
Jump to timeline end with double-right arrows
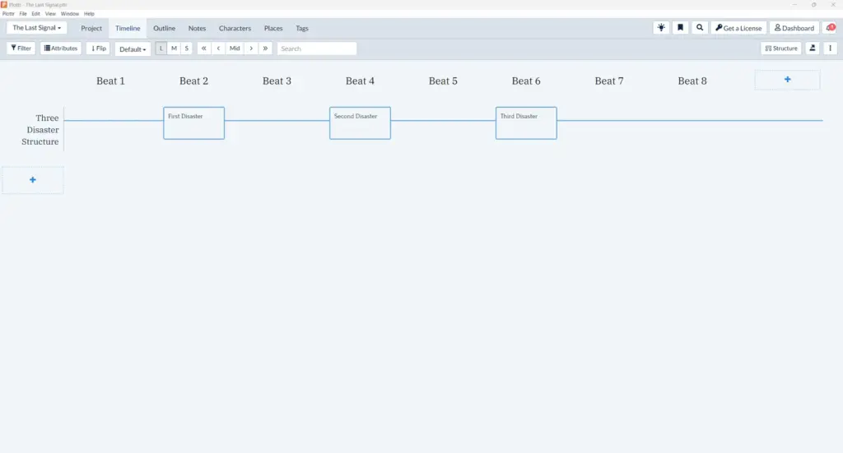point(265,49)
